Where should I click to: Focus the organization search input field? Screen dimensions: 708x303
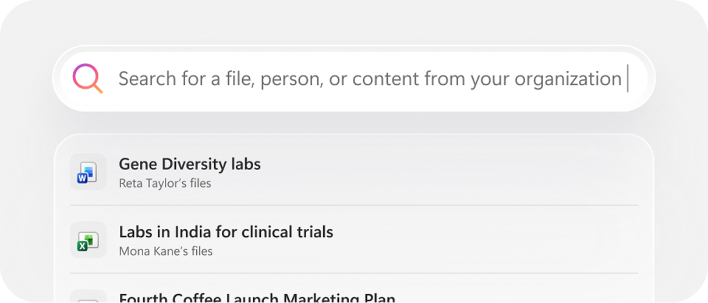pyautogui.click(x=370, y=78)
